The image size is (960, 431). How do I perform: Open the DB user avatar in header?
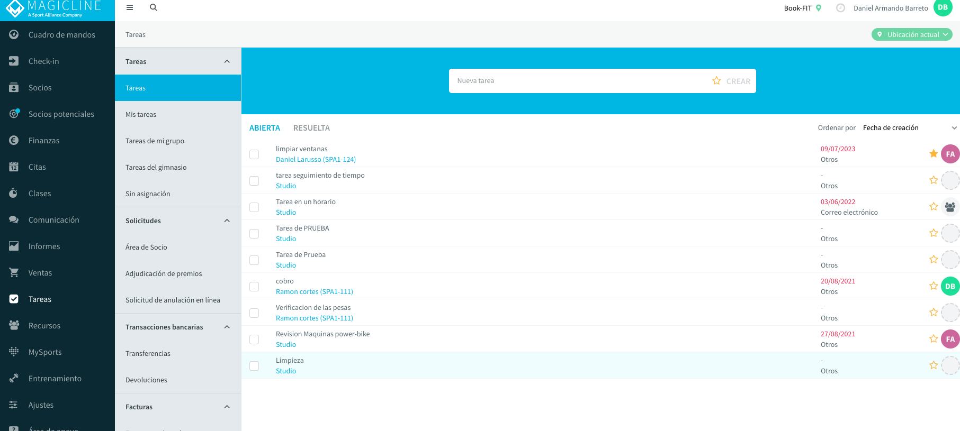[943, 7]
